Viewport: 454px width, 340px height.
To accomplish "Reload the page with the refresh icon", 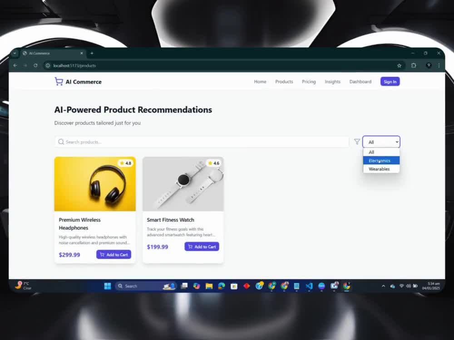I will pyautogui.click(x=35, y=66).
